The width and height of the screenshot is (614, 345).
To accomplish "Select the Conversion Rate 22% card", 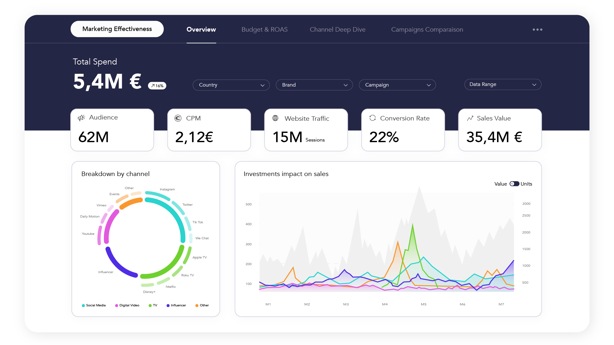I will click(x=403, y=130).
